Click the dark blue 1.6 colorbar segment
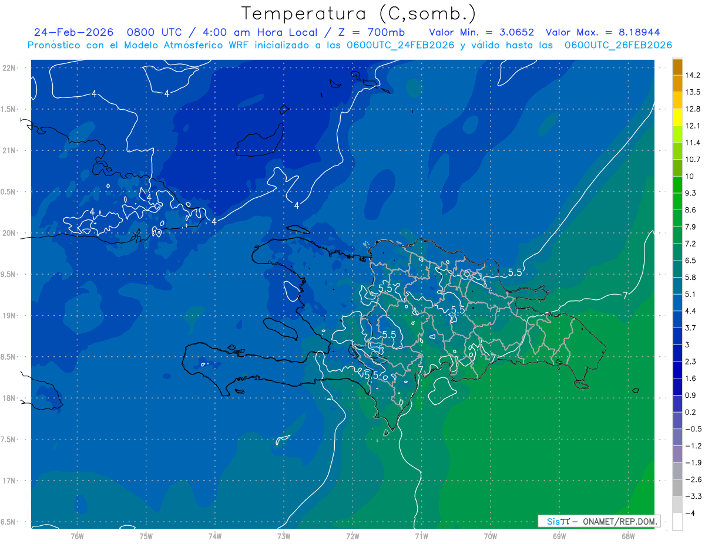705x544 pixels. click(677, 370)
